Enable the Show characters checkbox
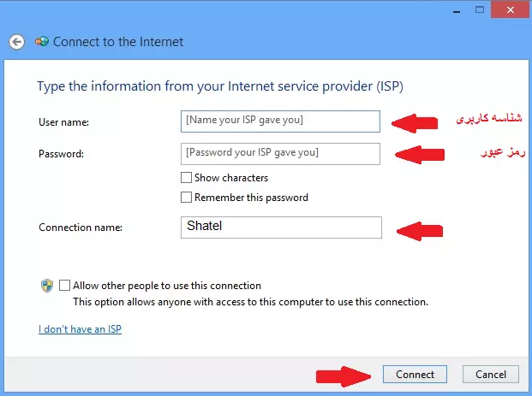 [x=186, y=178]
